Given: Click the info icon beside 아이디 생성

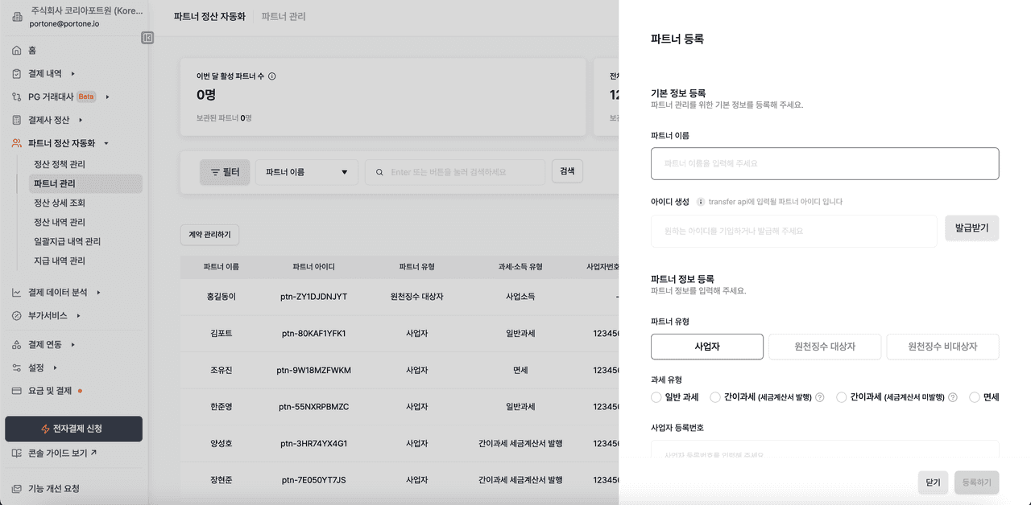Looking at the screenshot, I should 701,202.
